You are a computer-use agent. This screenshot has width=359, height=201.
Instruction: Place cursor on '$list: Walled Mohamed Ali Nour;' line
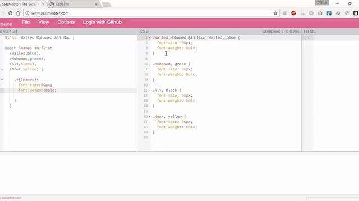(40, 37)
